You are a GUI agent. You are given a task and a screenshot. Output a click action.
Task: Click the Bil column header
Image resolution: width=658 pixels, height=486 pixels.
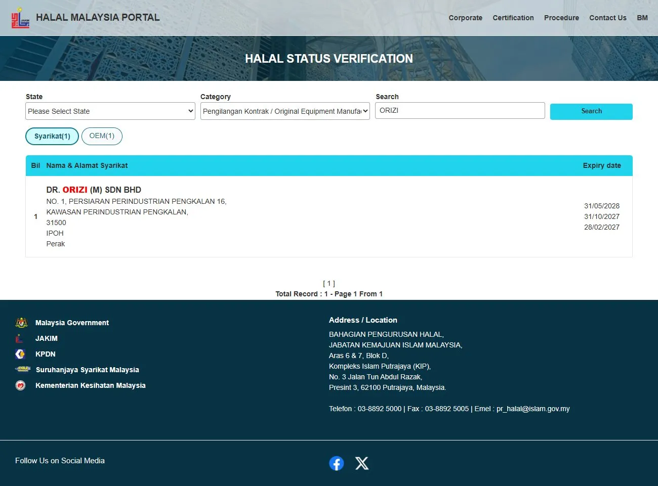pyautogui.click(x=35, y=165)
